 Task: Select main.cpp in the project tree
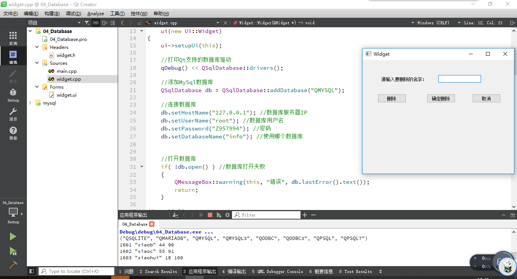pos(67,71)
